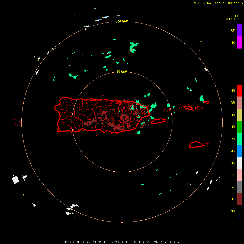Click the BI legend label

pos(233,199)
